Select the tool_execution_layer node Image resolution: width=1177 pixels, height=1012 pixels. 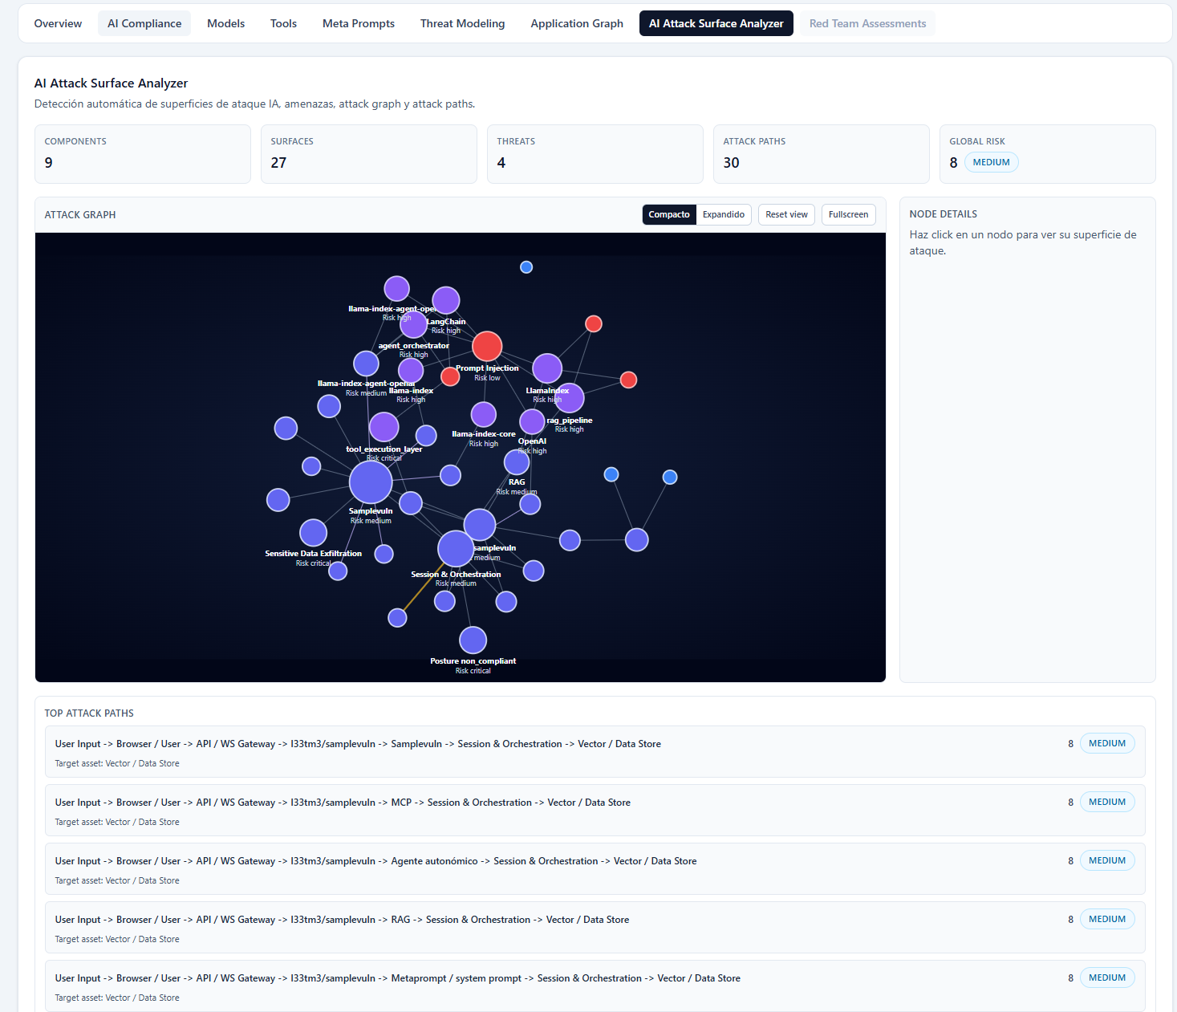pyautogui.click(x=384, y=427)
